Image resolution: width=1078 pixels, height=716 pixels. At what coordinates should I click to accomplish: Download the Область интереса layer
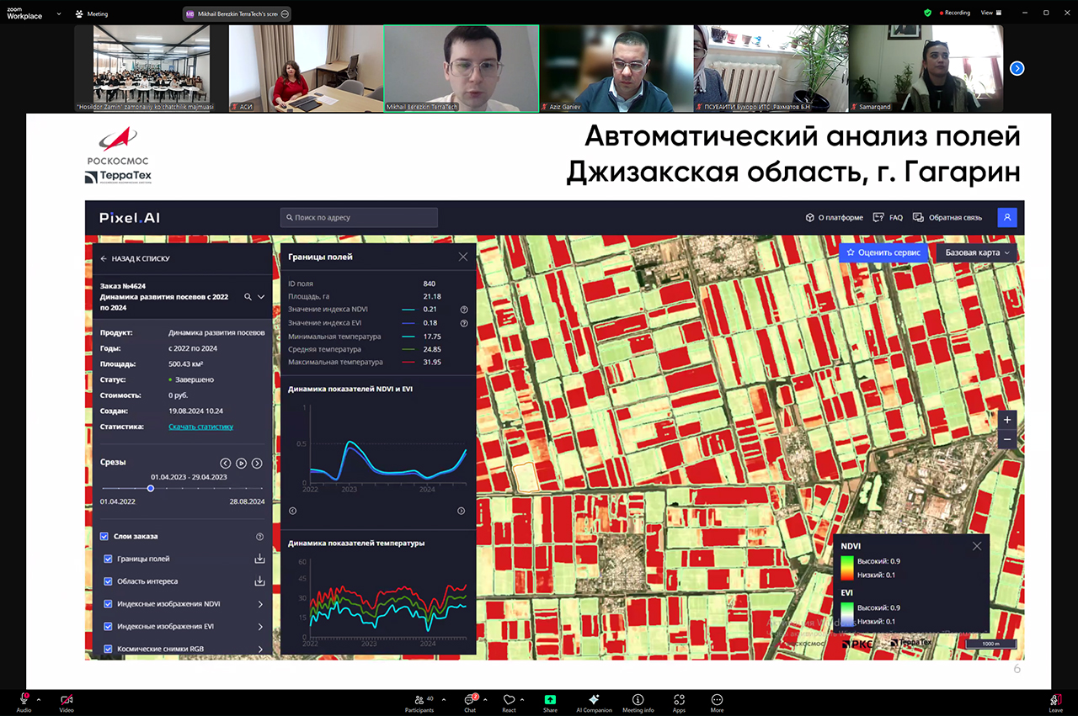[x=259, y=581]
